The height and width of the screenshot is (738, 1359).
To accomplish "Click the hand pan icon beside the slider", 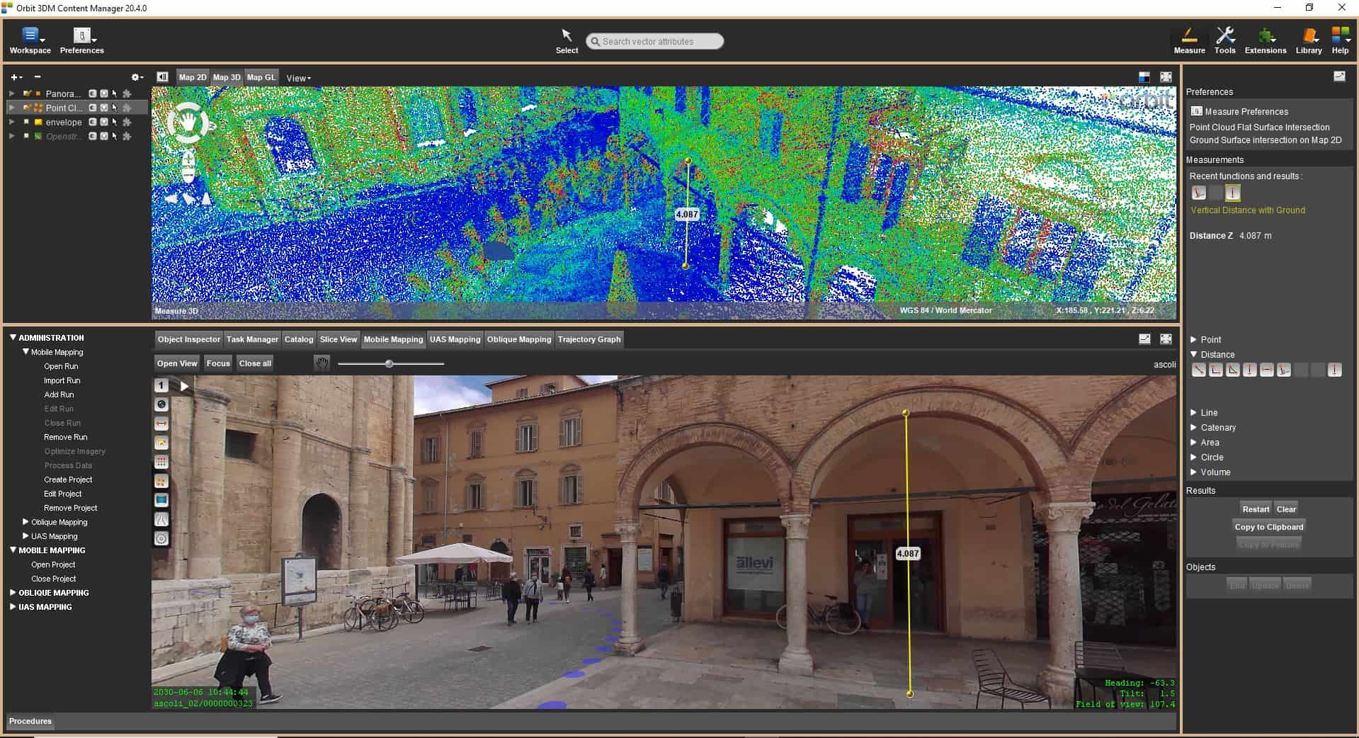I will (322, 363).
